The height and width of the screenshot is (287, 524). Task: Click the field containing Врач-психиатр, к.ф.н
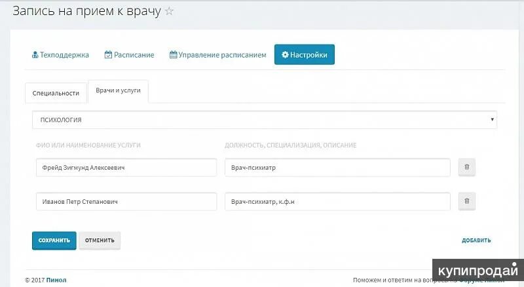(x=337, y=201)
